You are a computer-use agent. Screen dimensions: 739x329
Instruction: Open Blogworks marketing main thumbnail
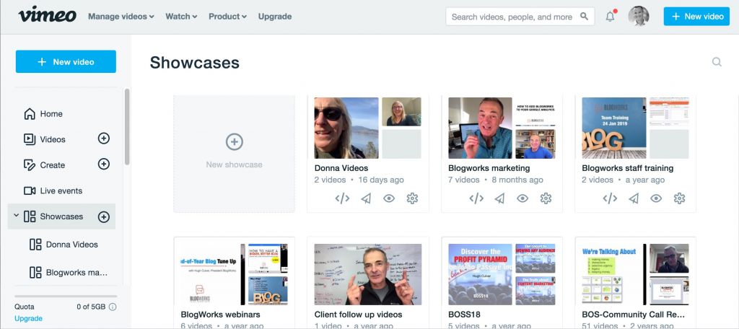480,128
